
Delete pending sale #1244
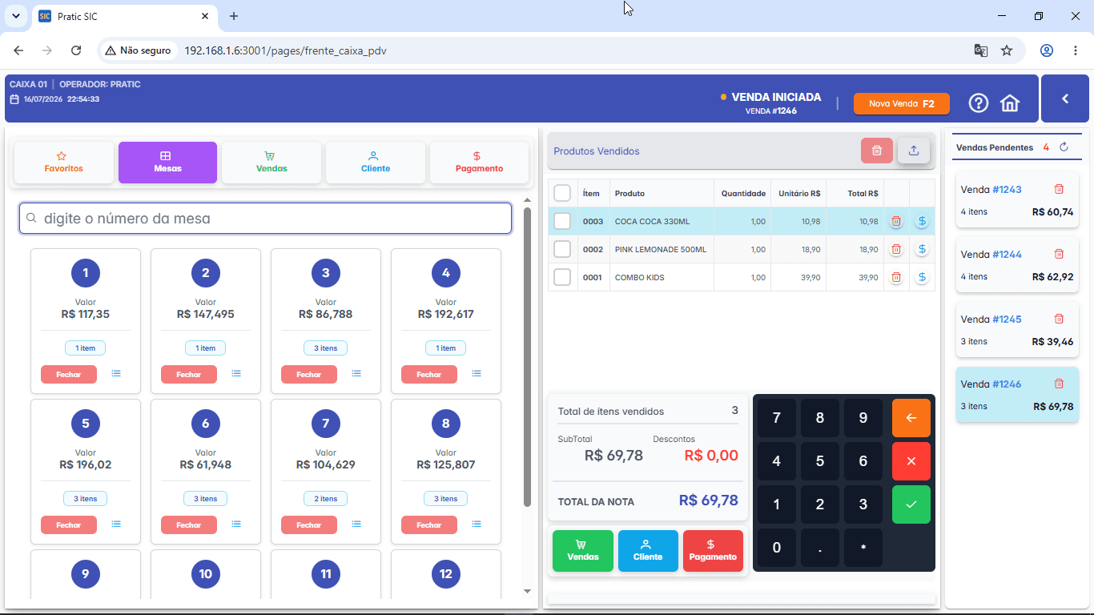click(1059, 255)
